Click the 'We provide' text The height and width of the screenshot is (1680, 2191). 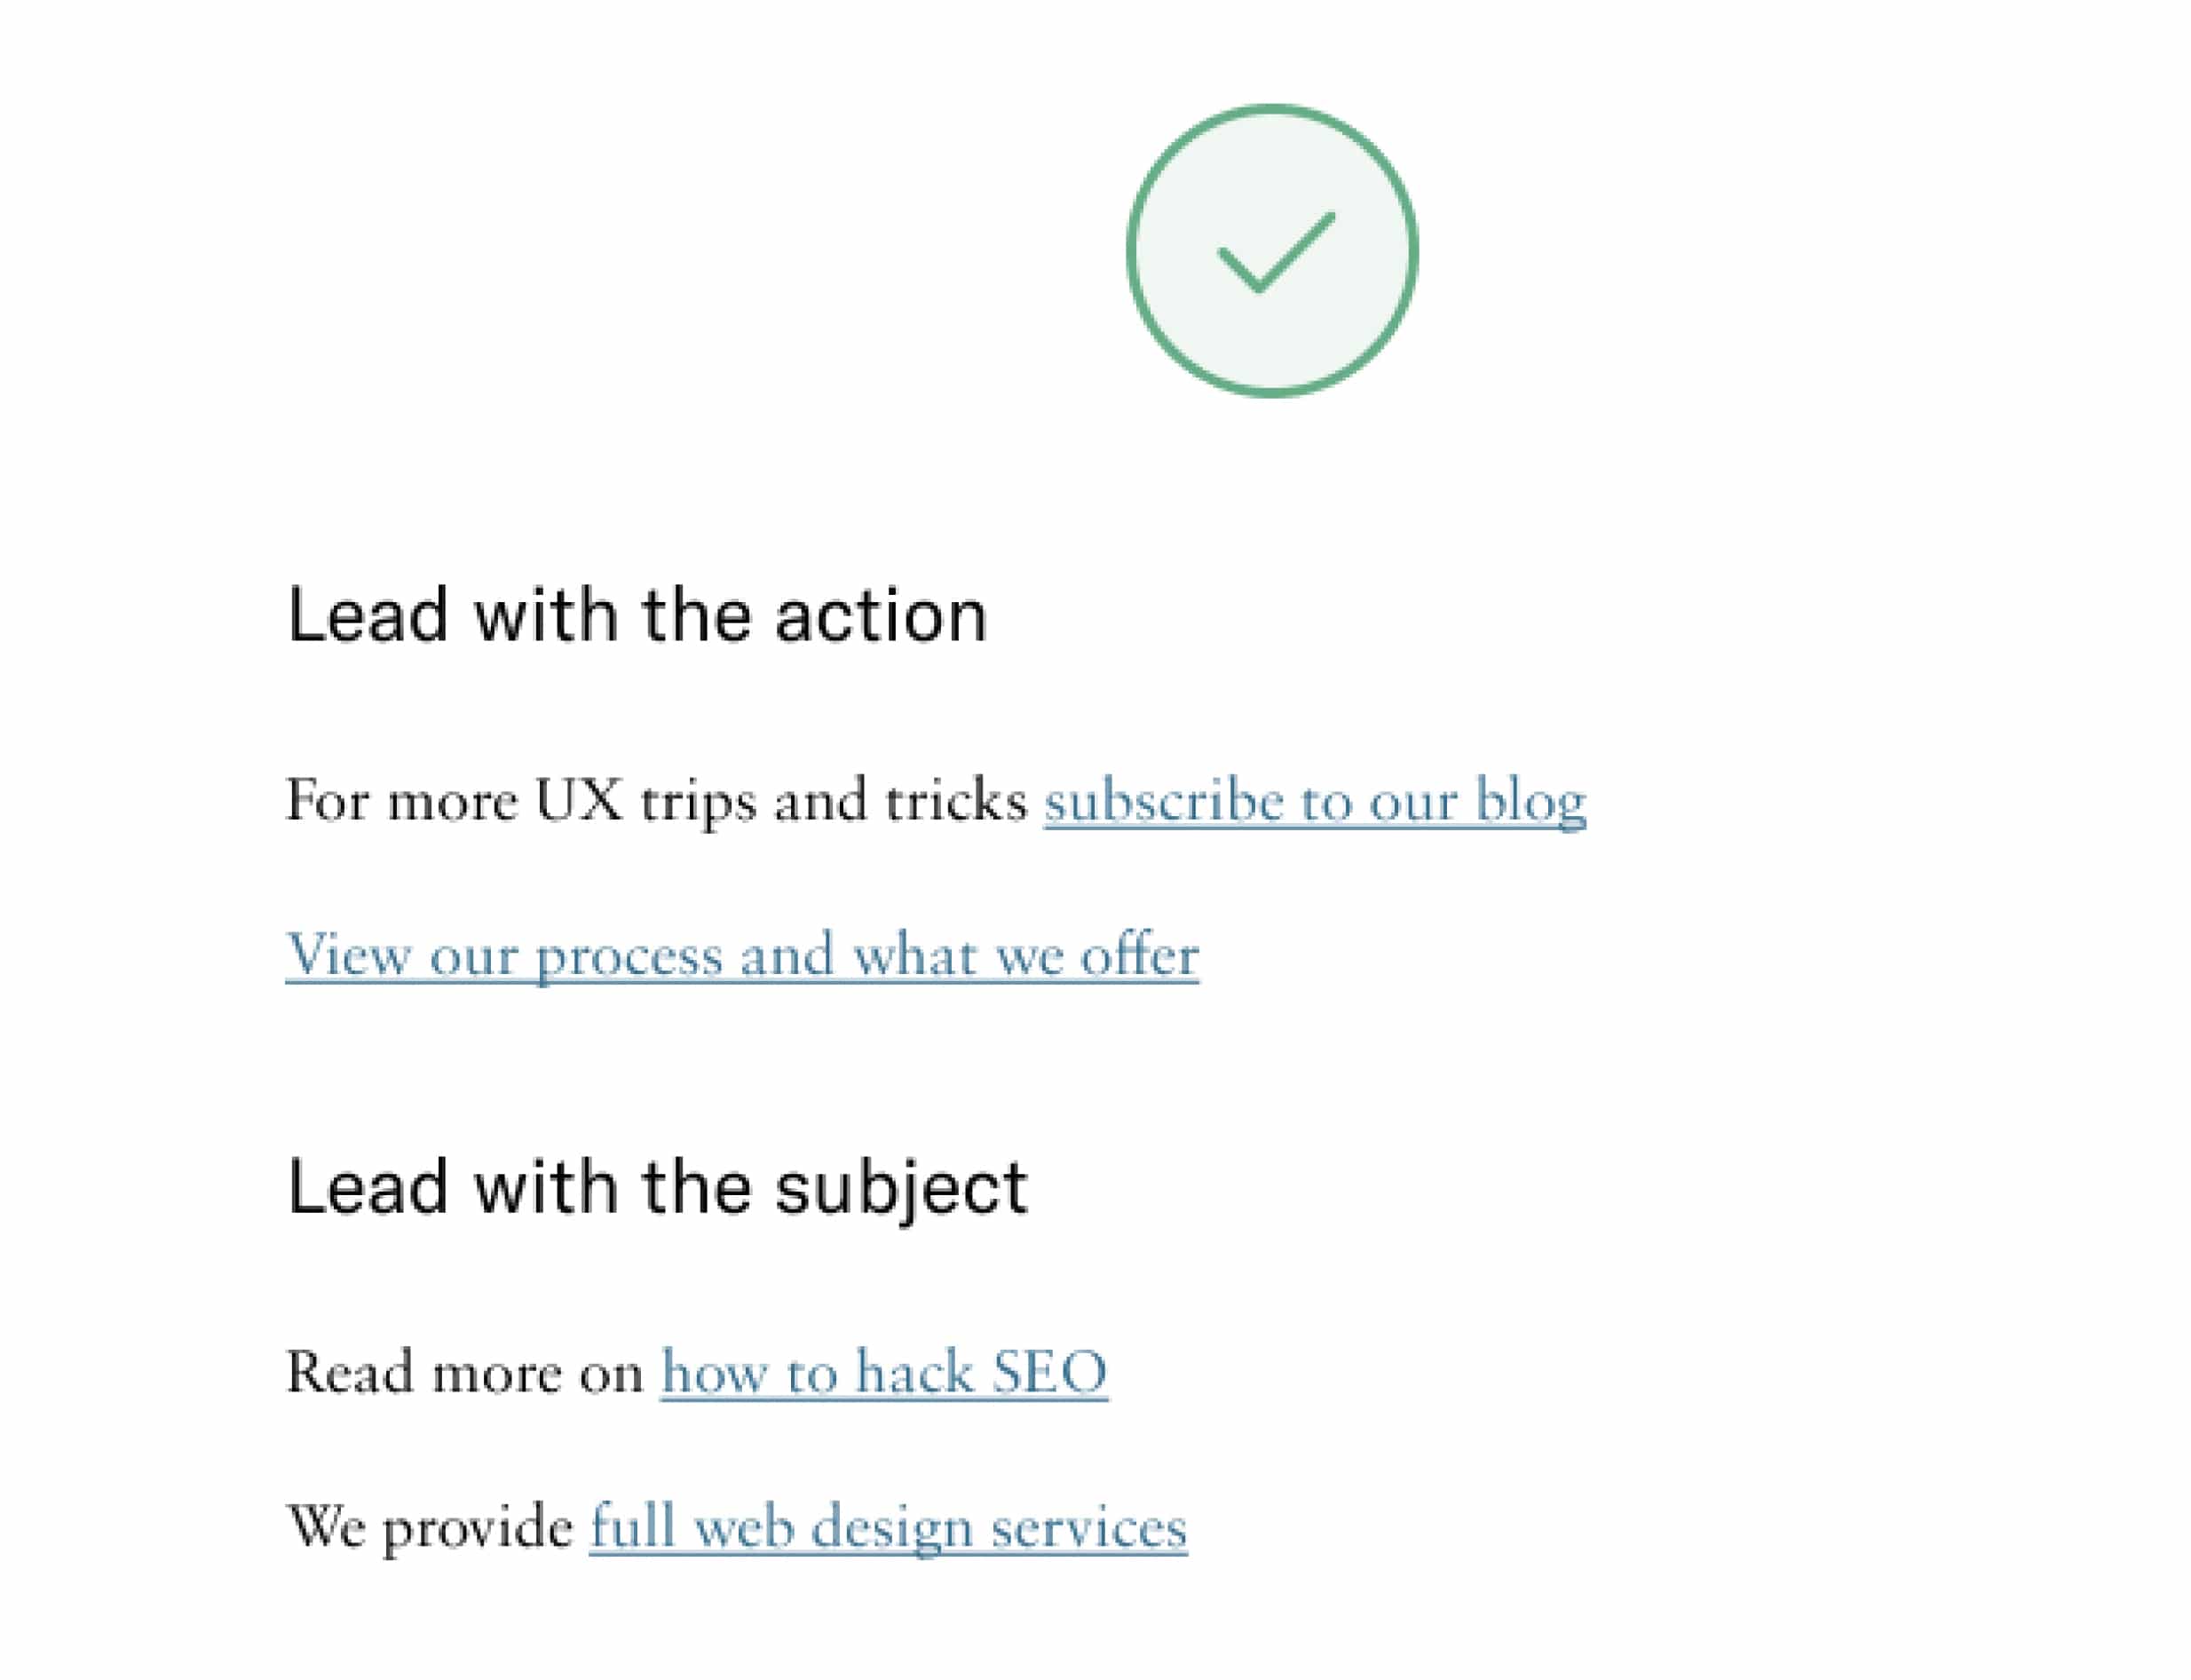click(430, 1527)
